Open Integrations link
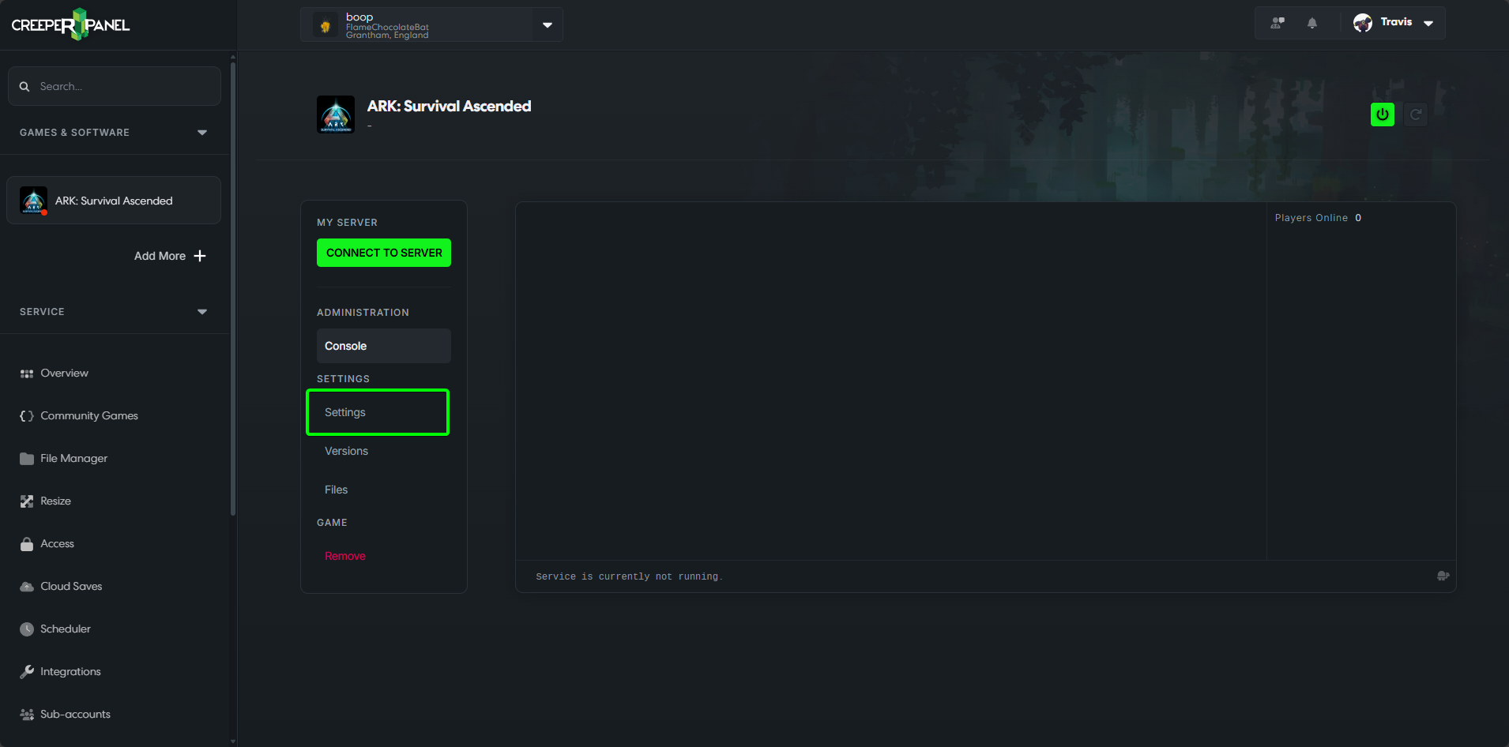Screen dimensions: 1509x747 click(x=70, y=672)
